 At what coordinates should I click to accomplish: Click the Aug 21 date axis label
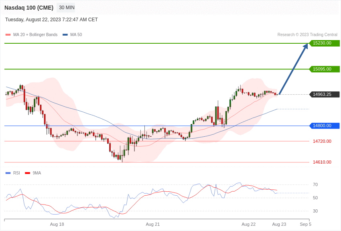click(x=153, y=224)
